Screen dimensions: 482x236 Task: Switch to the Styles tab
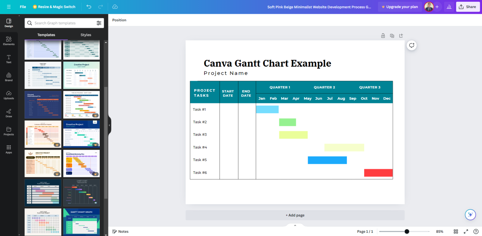[x=86, y=35]
